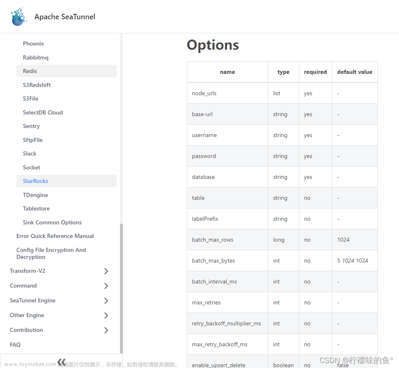
Task: Open the Rabbitmq sink page
Action: tap(36, 57)
